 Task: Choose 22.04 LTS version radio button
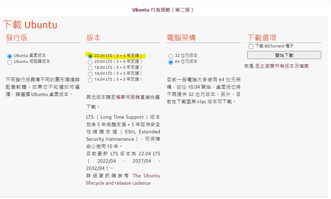point(90,56)
